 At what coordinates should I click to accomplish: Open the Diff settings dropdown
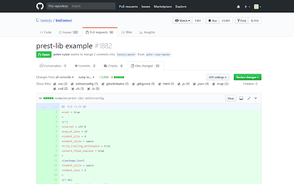click(x=217, y=77)
